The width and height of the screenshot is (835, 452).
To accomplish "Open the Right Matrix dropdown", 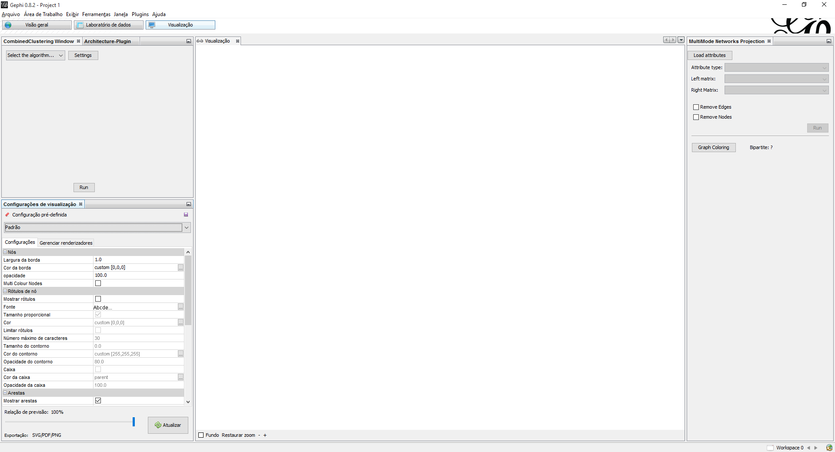I will 776,90.
